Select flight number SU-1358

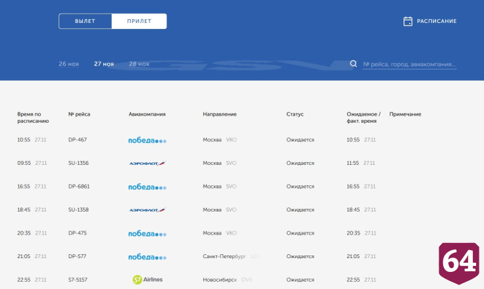click(x=78, y=210)
